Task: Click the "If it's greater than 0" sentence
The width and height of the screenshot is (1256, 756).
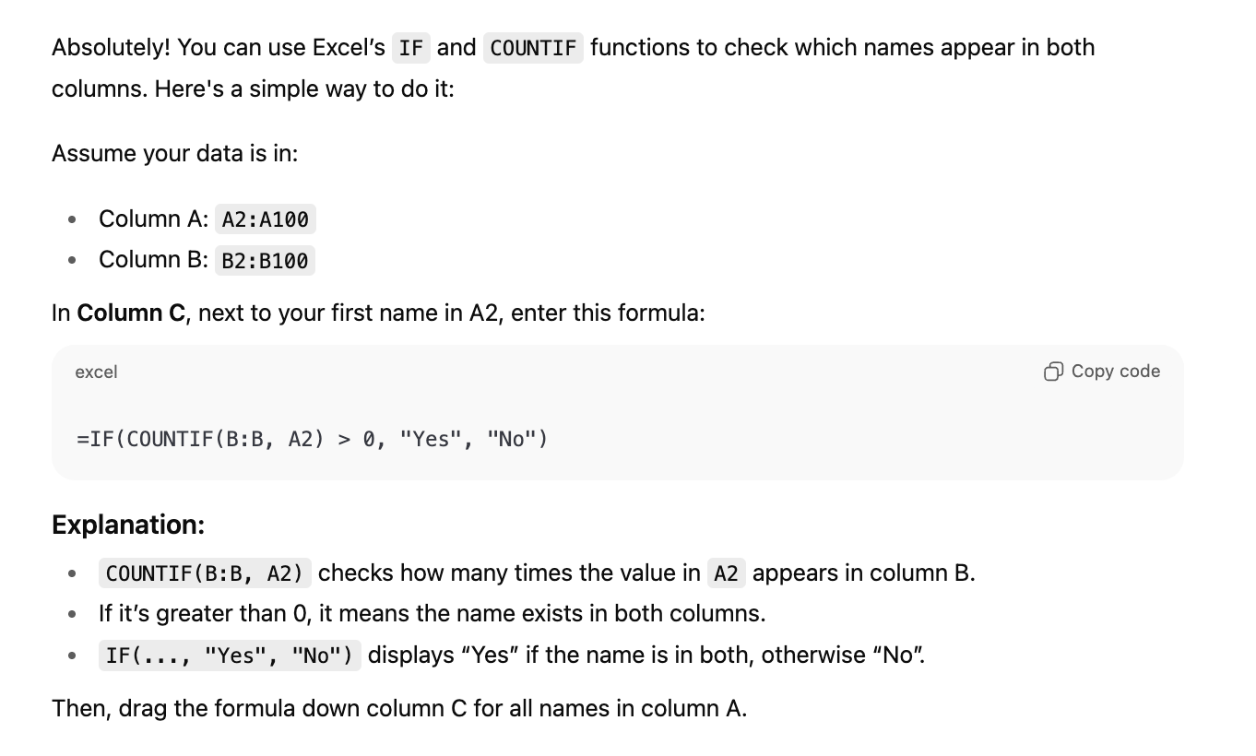Action: click(432, 613)
